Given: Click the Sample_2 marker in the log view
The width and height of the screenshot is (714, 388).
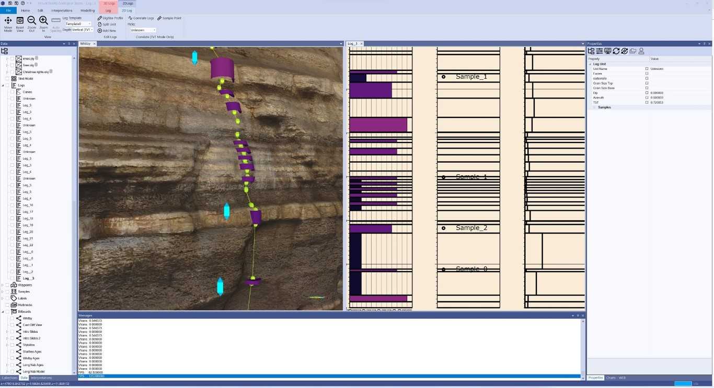Looking at the screenshot, I should 444,228.
